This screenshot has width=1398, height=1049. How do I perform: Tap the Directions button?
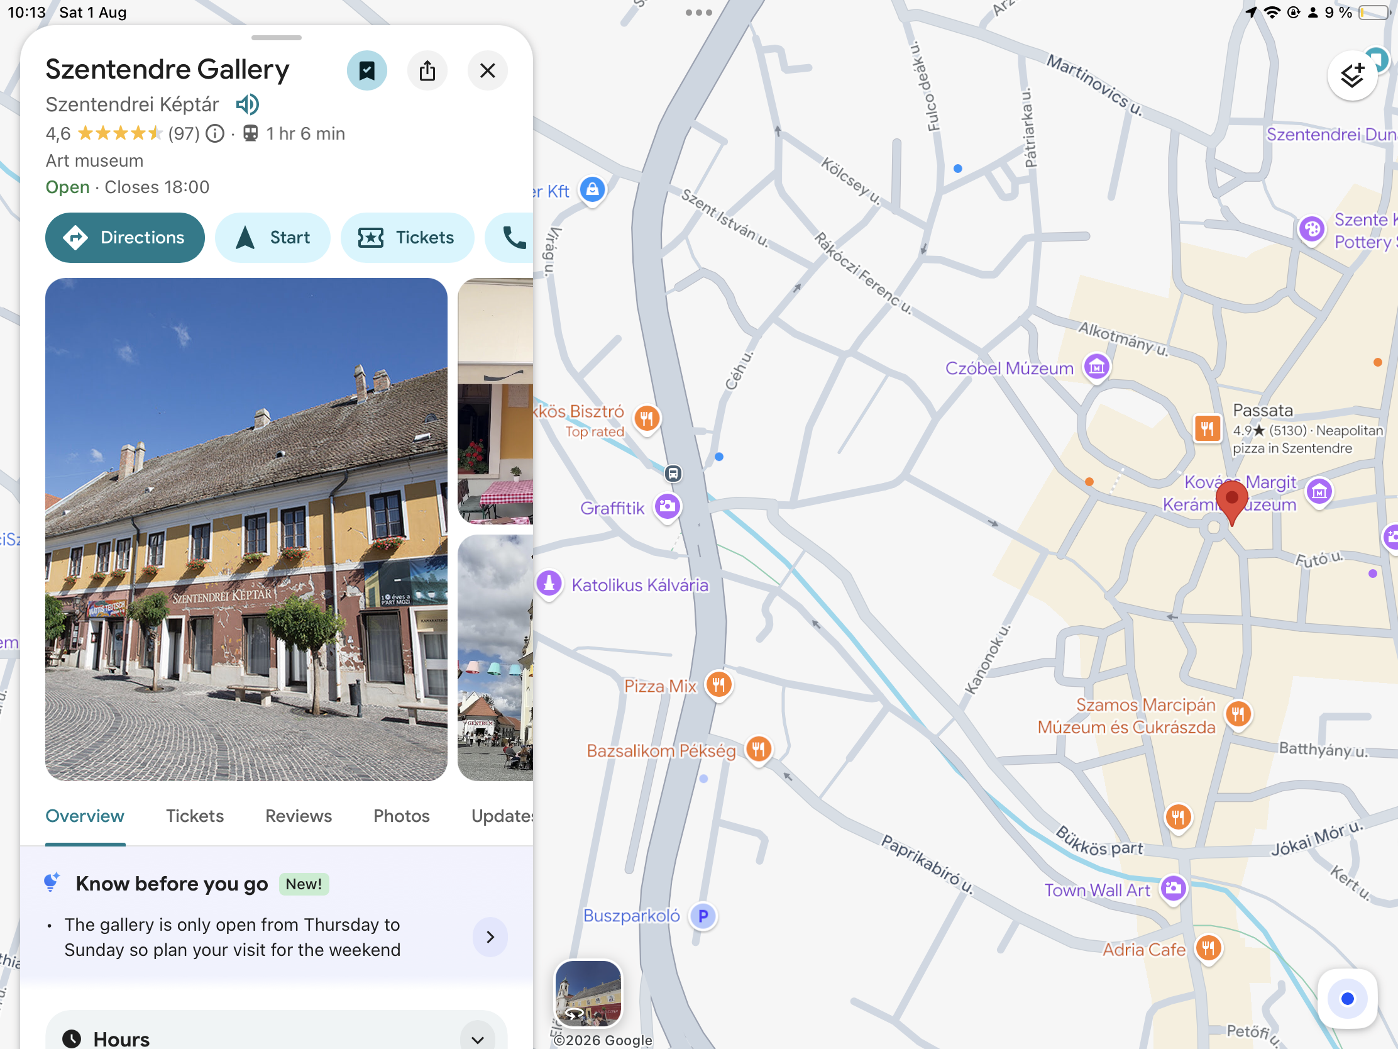tap(124, 238)
